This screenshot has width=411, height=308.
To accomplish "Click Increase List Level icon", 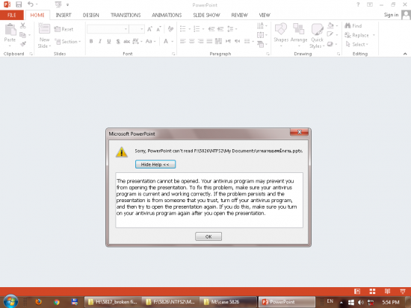I will tap(220, 29).
